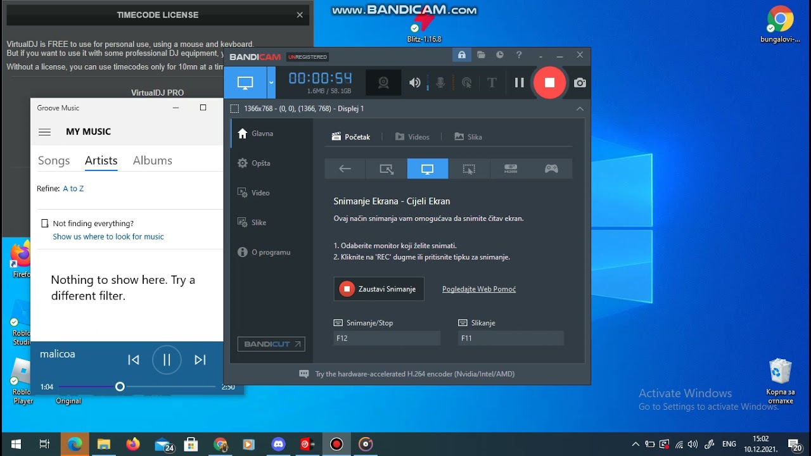Image resolution: width=811 pixels, height=456 pixels.
Task: Open Bandicam help question mark
Action: (519, 55)
